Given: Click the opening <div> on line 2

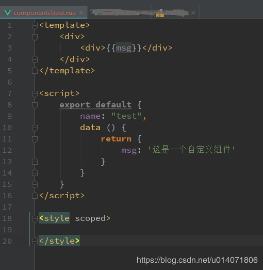Looking at the screenshot, I should tap(72, 37).
